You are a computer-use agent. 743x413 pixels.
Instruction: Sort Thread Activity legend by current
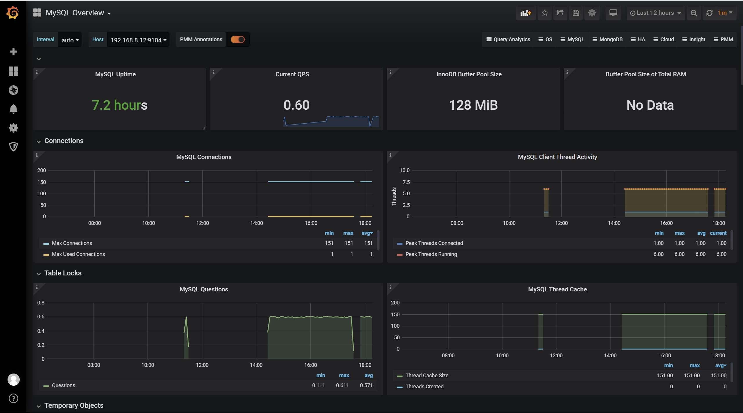click(x=718, y=233)
